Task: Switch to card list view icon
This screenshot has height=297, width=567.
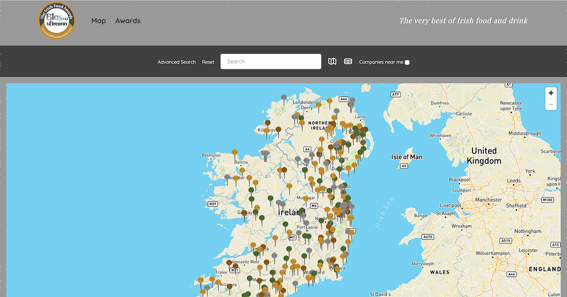Action: pos(348,61)
